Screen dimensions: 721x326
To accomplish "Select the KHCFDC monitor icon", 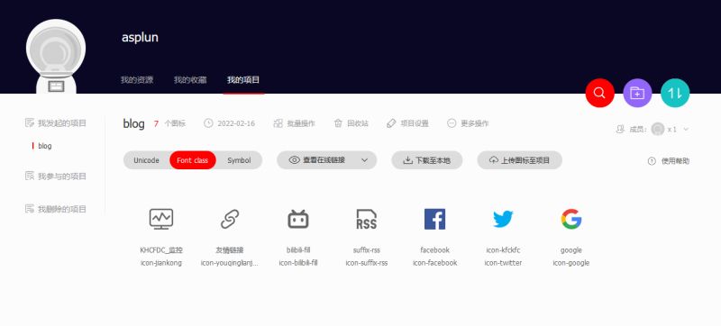I will tap(161, 219).
